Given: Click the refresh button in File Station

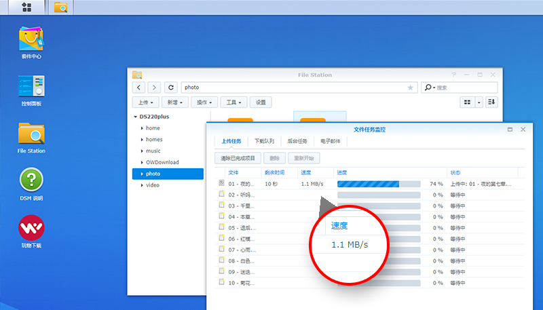Looking at the screenshot, I should point(171,88).
